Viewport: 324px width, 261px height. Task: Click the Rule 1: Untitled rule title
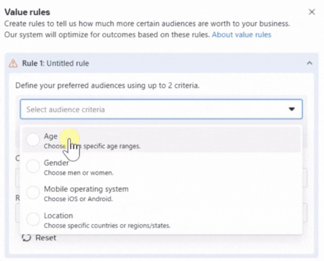[x=55, y=63]
